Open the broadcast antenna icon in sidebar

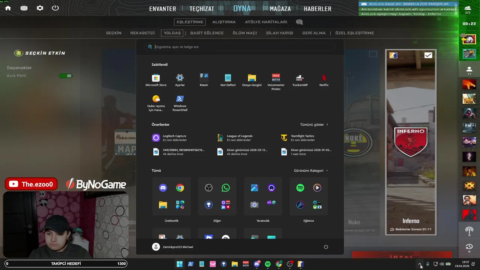click(469, 231)
